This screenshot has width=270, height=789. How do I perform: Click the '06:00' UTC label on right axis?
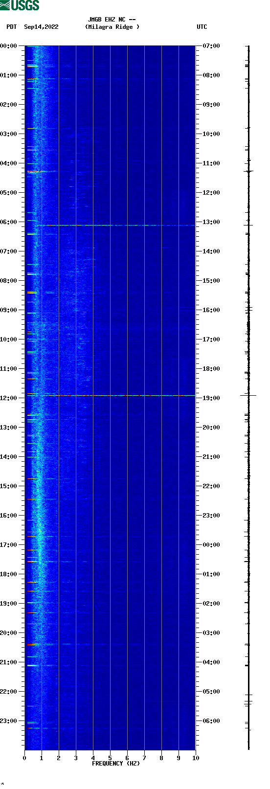click(x=211, y=721)
